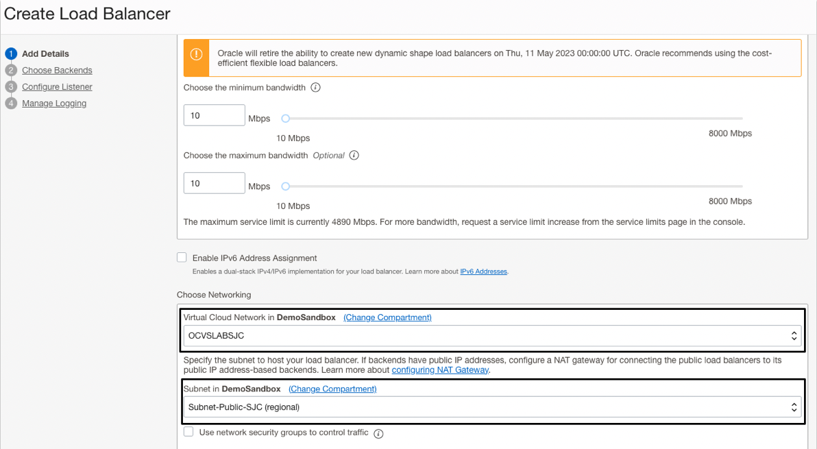Screen dimensions: 817x449
Task: Click the step 4 circle indicator
Action: tap(10, 103)
